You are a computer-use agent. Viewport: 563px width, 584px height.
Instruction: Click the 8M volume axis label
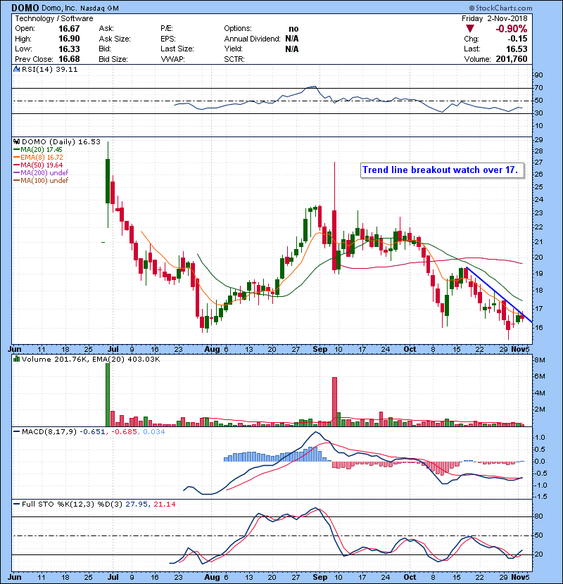540,360
